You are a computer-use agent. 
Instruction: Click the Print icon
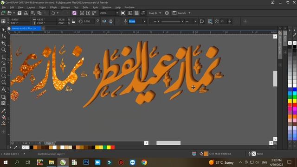click(26, 13)
